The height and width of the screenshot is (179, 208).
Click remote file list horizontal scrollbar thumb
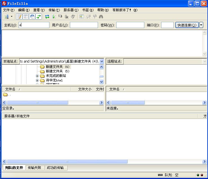(128, 102)
